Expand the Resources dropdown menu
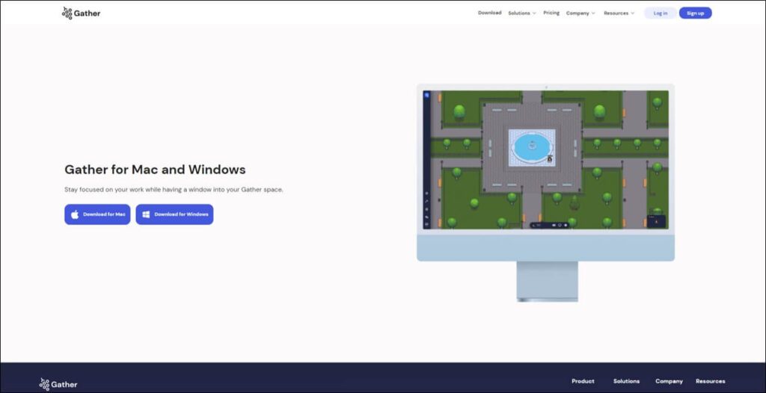 (619, 13)
